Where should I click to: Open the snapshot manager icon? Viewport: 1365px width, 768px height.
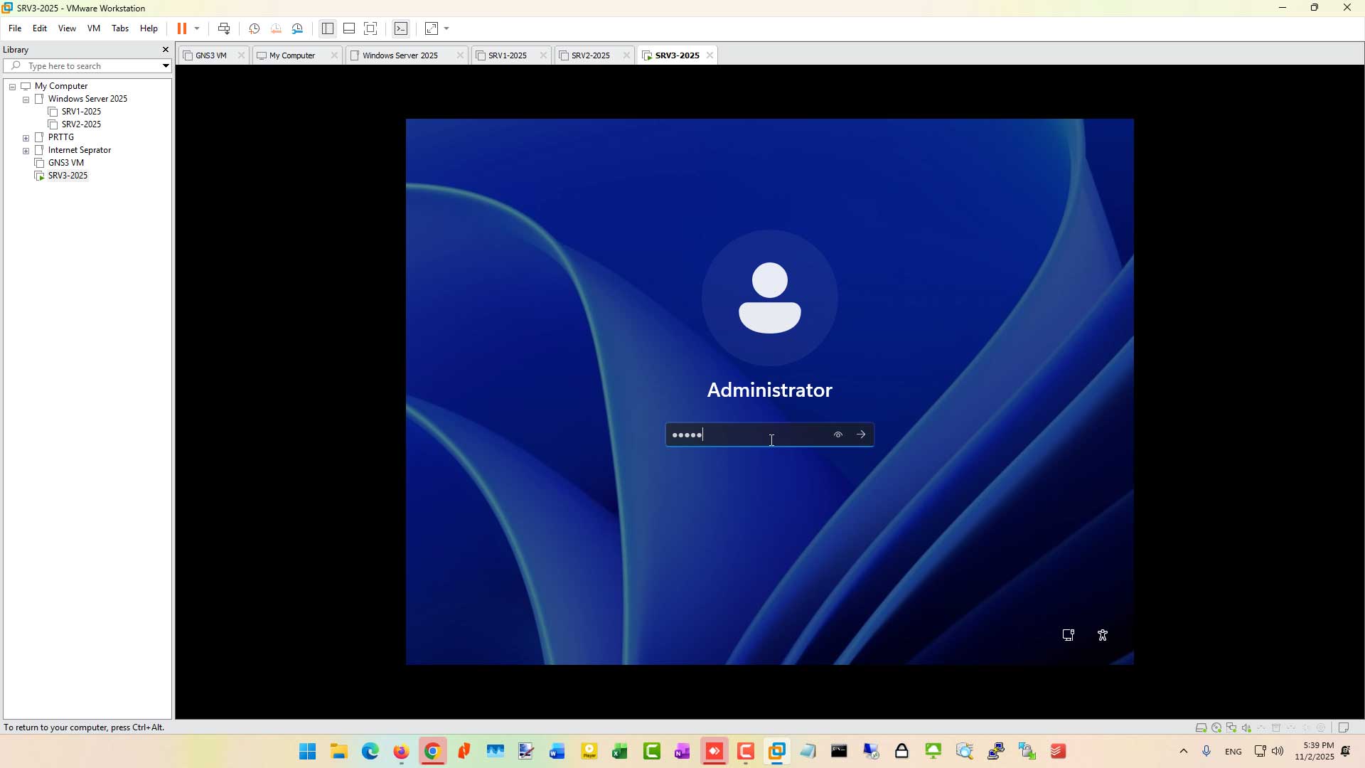(298, 28)
